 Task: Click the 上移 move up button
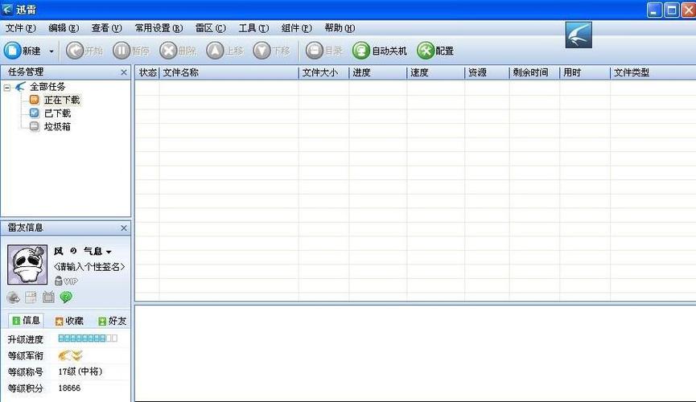pyautogui.click(x=224, y=51)
